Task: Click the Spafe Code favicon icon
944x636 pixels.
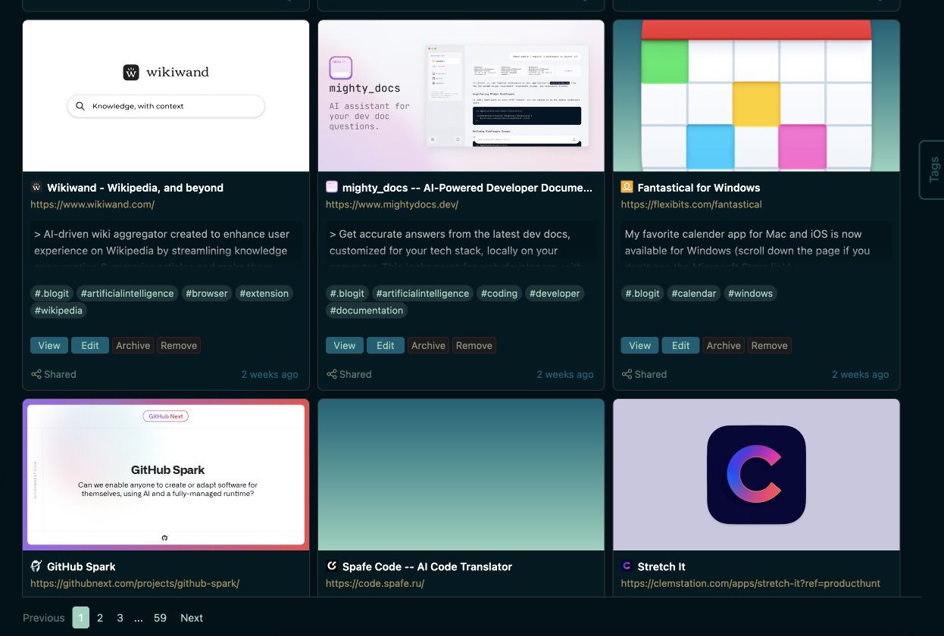Action: click(x=332, y=566)
